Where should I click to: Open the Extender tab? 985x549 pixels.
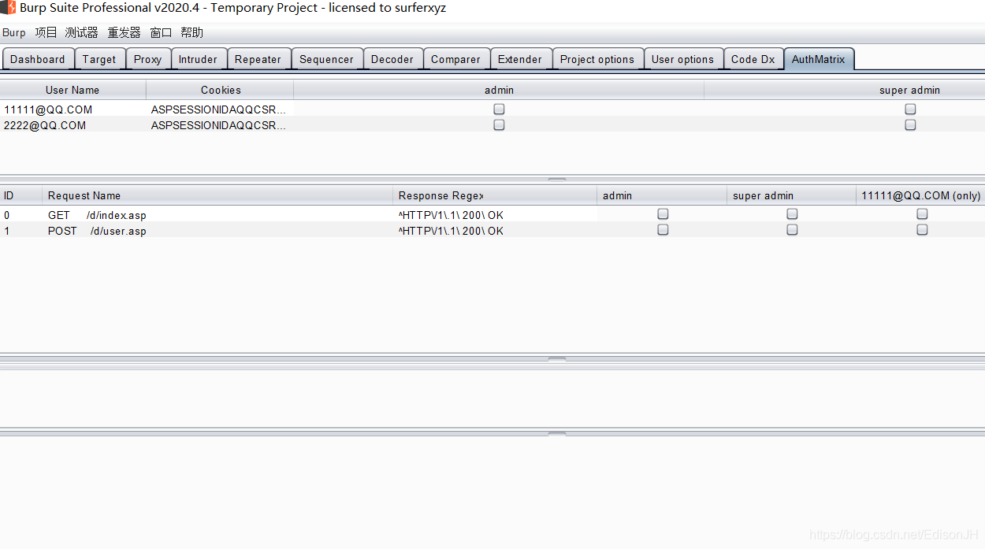click(520, 58)
